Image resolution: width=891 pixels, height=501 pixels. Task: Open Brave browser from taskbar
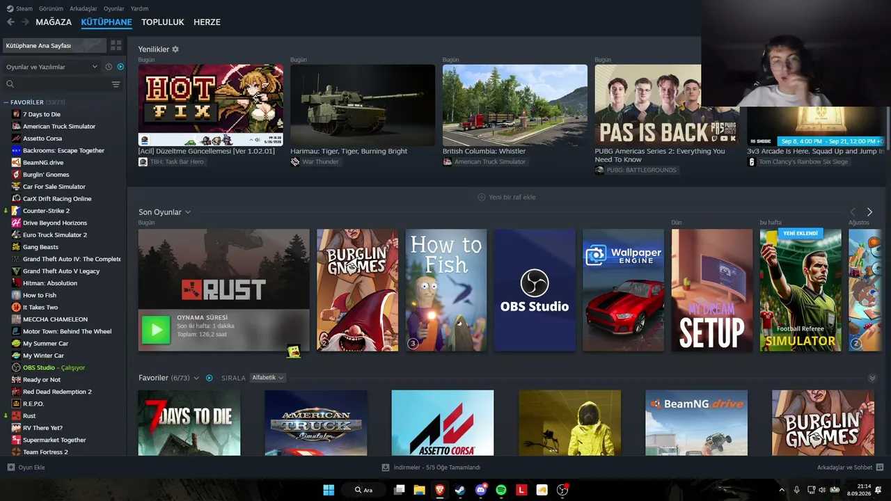point(439,490)
